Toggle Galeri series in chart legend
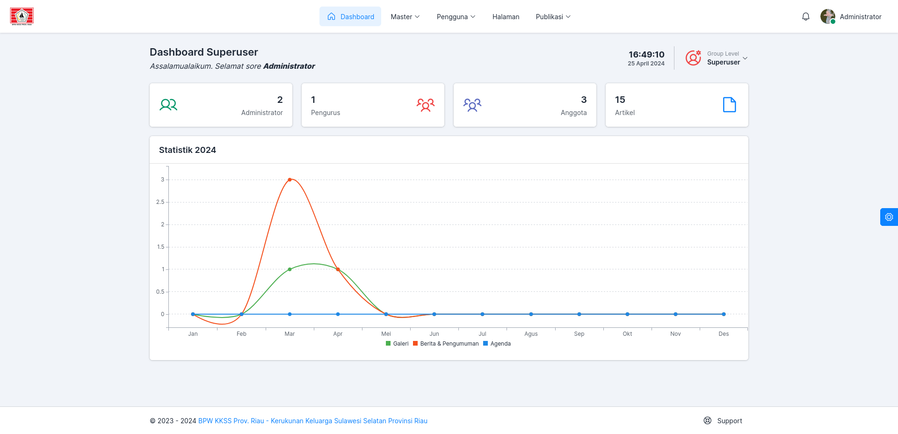This screenshot has width=898, height=434. (397, 344)
